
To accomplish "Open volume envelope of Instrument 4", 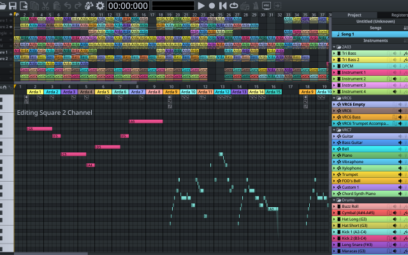I will pyautogui.click(x=395, y=92).
